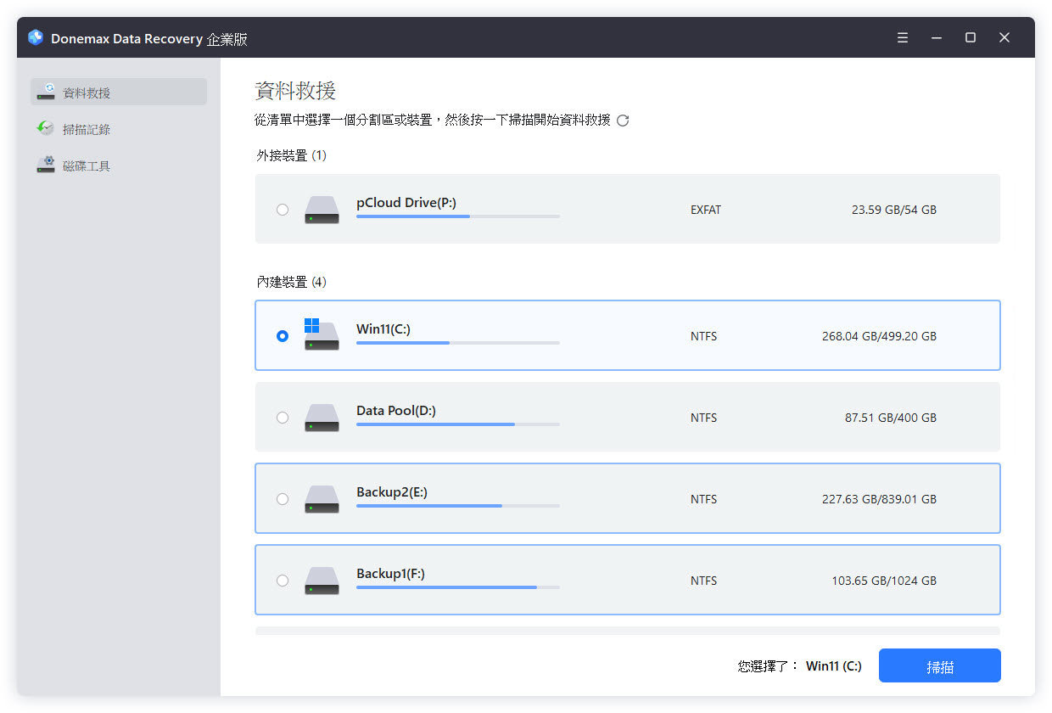The width and height of the screenshot is (1052, 713).
Task: Click the partially visible row below Backup1(F:)
Action: coord(627,632)
